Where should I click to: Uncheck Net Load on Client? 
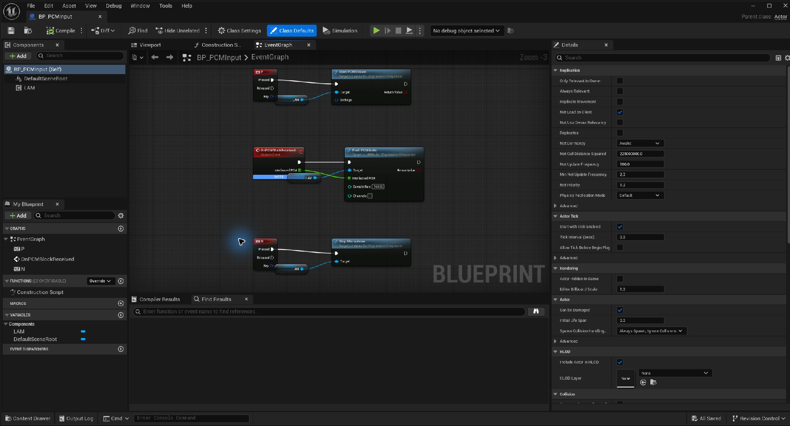point(620,112)
